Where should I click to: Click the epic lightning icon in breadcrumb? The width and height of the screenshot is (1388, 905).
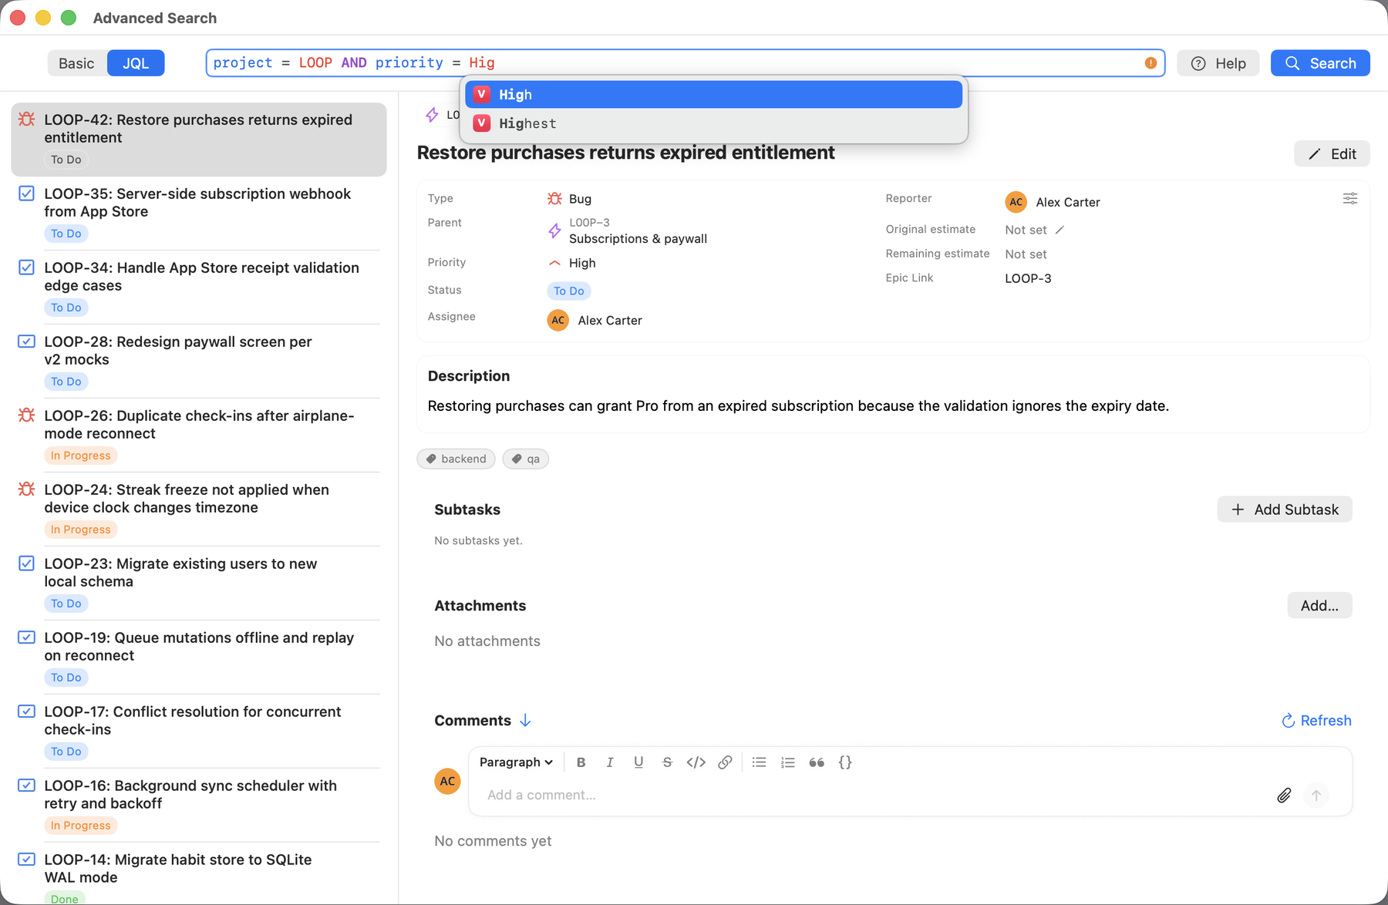pyautogui.click(x=433, y=115)
